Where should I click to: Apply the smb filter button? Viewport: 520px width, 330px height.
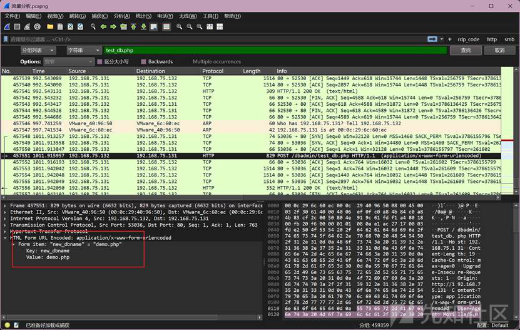(x=509, y=39)
